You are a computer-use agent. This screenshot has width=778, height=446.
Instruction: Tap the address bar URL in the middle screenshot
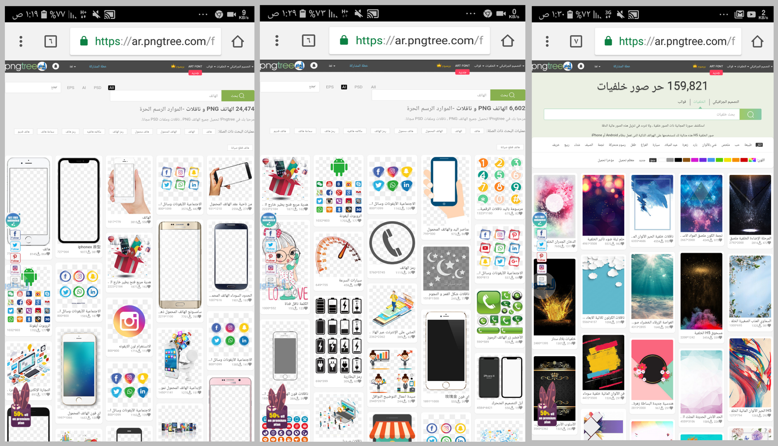click(x=419, y=41)
